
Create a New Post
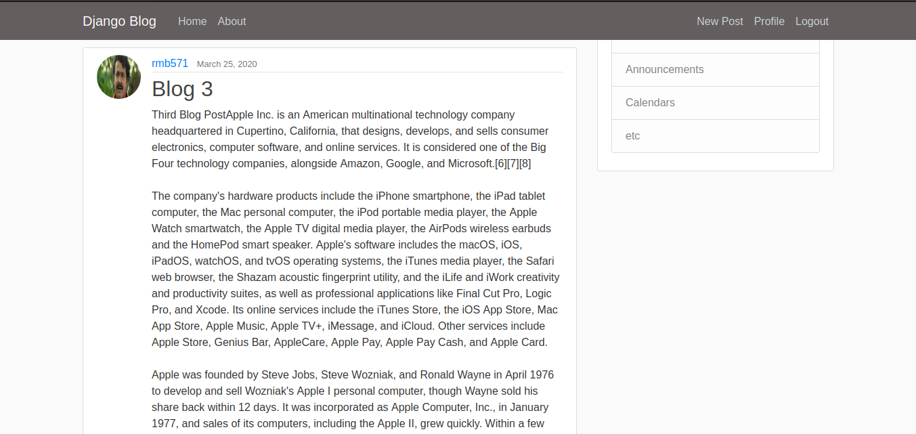click(x=720, y=21)
